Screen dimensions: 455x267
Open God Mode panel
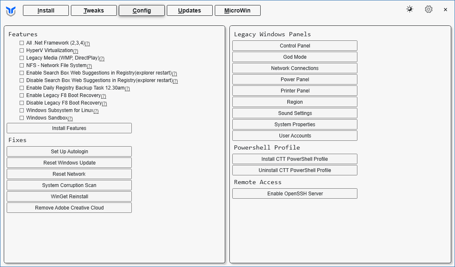[x=295, y=57]
